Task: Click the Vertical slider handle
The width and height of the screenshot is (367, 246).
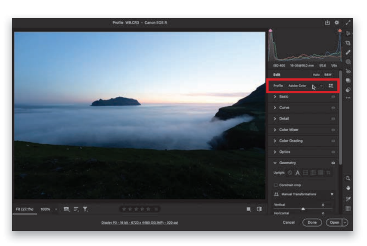Action: (x=303, y=209)
